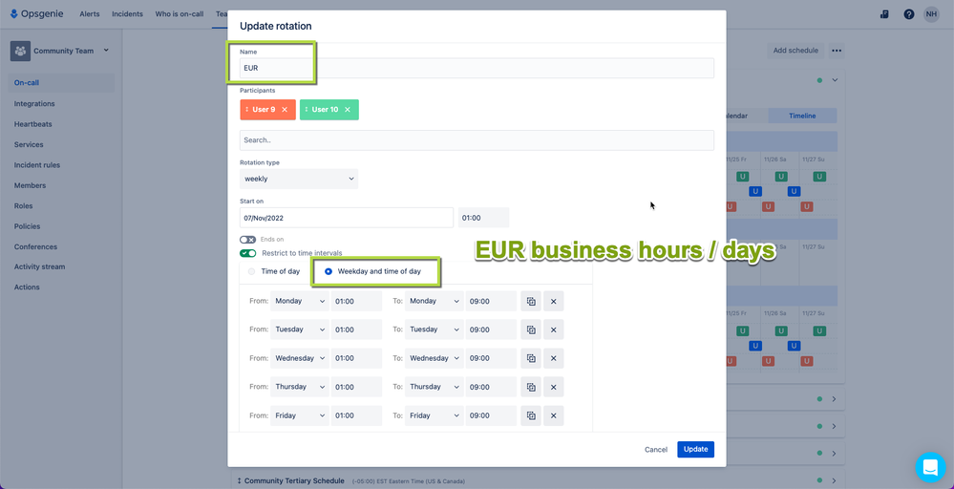Open Heartbeats in the sidebar
Screen dimensions: 954x489
(x=32, y=124)
